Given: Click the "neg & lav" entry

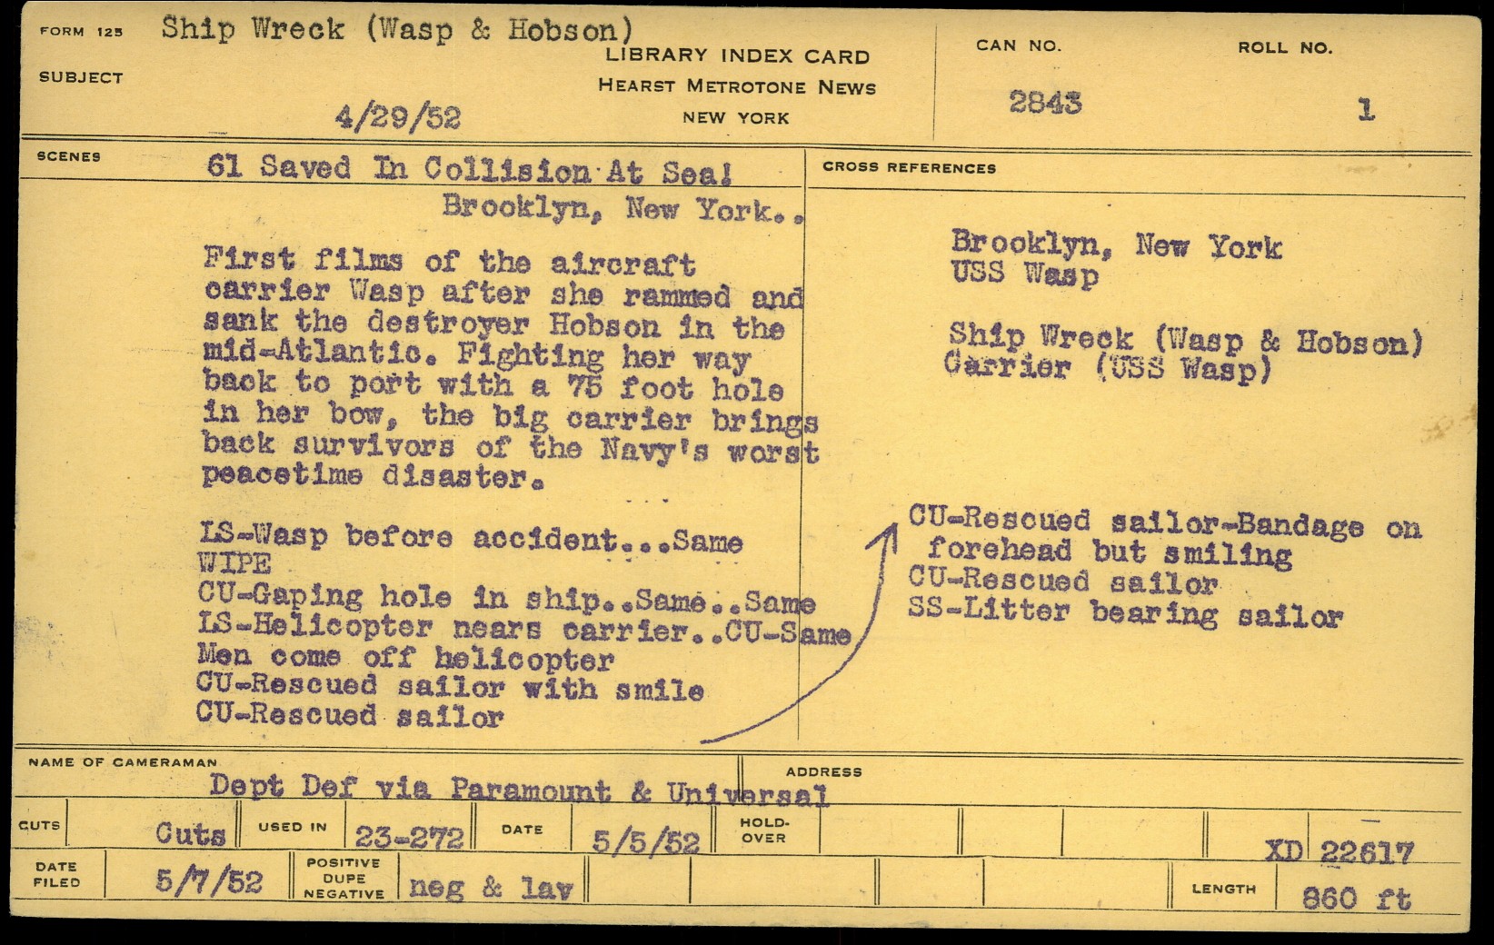Looking at the screenshot, I should tap(491, 887).
